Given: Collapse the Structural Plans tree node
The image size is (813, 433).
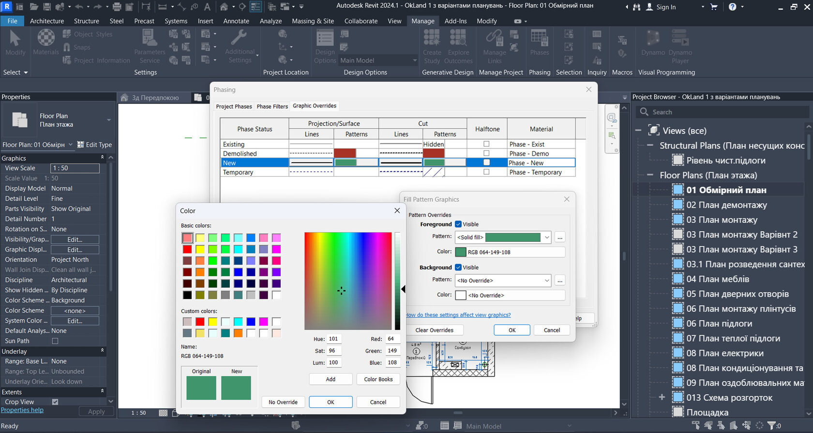Looking at the screenshot, I should [650, 146].
